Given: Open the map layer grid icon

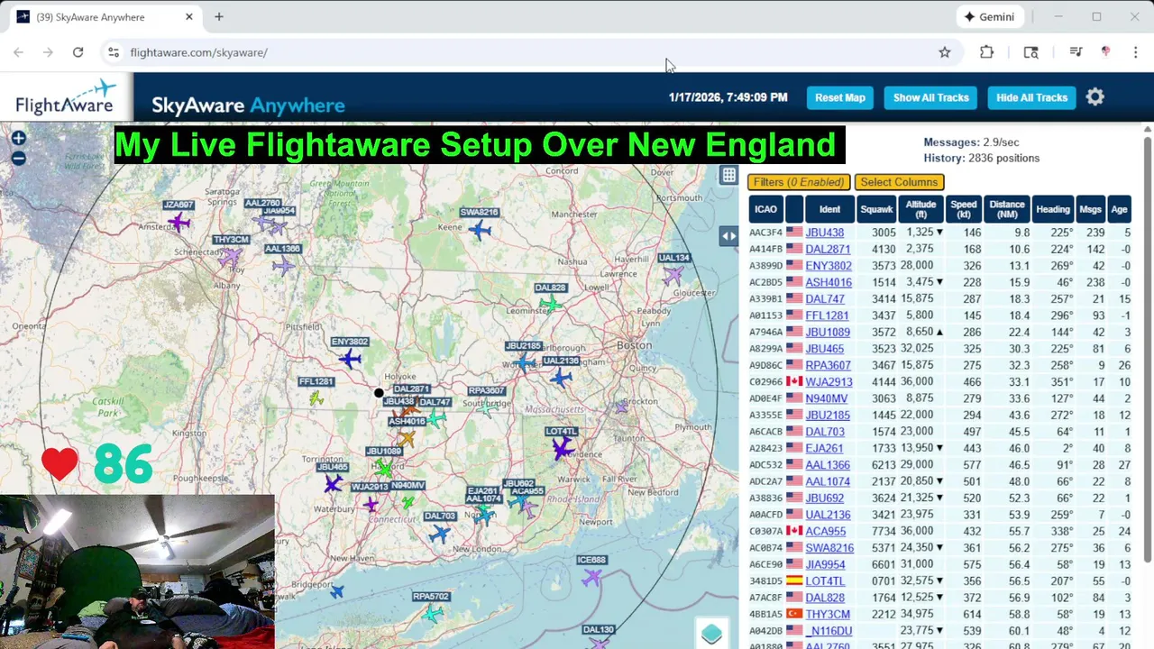Looking at the screenshot, I should (x=728, y=176).
